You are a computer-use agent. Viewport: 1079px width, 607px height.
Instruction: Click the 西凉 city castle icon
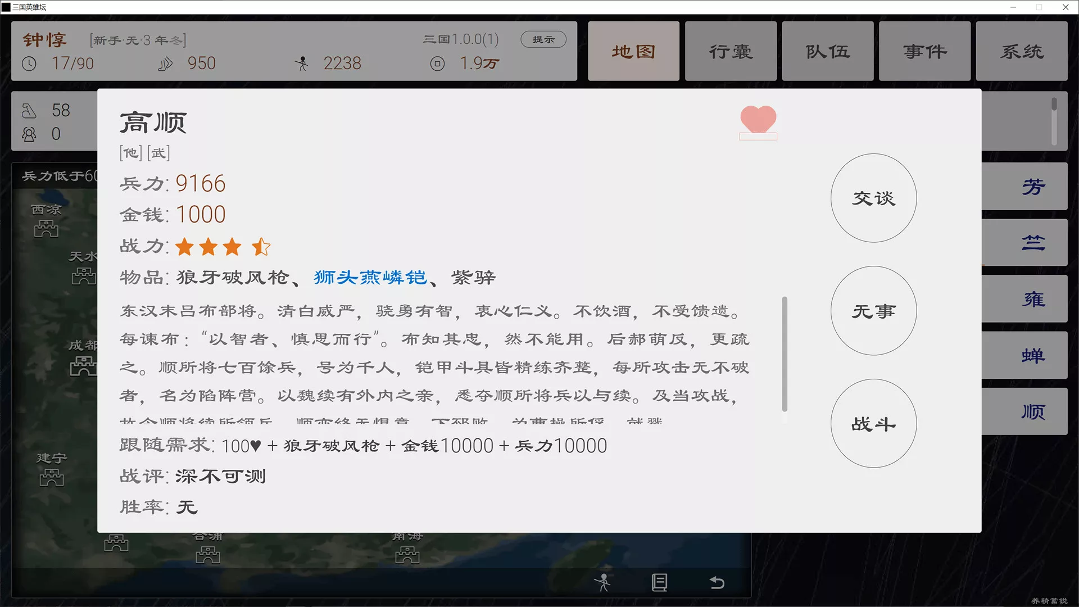46,229
